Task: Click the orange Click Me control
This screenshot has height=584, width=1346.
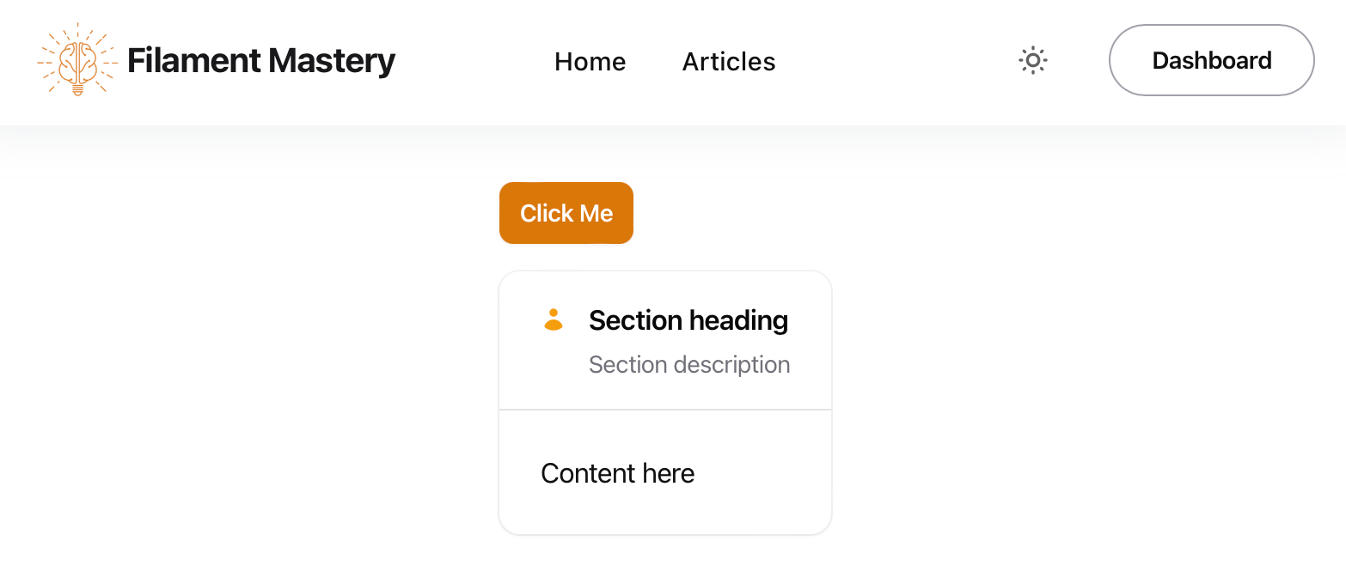Action: (566, 212)
